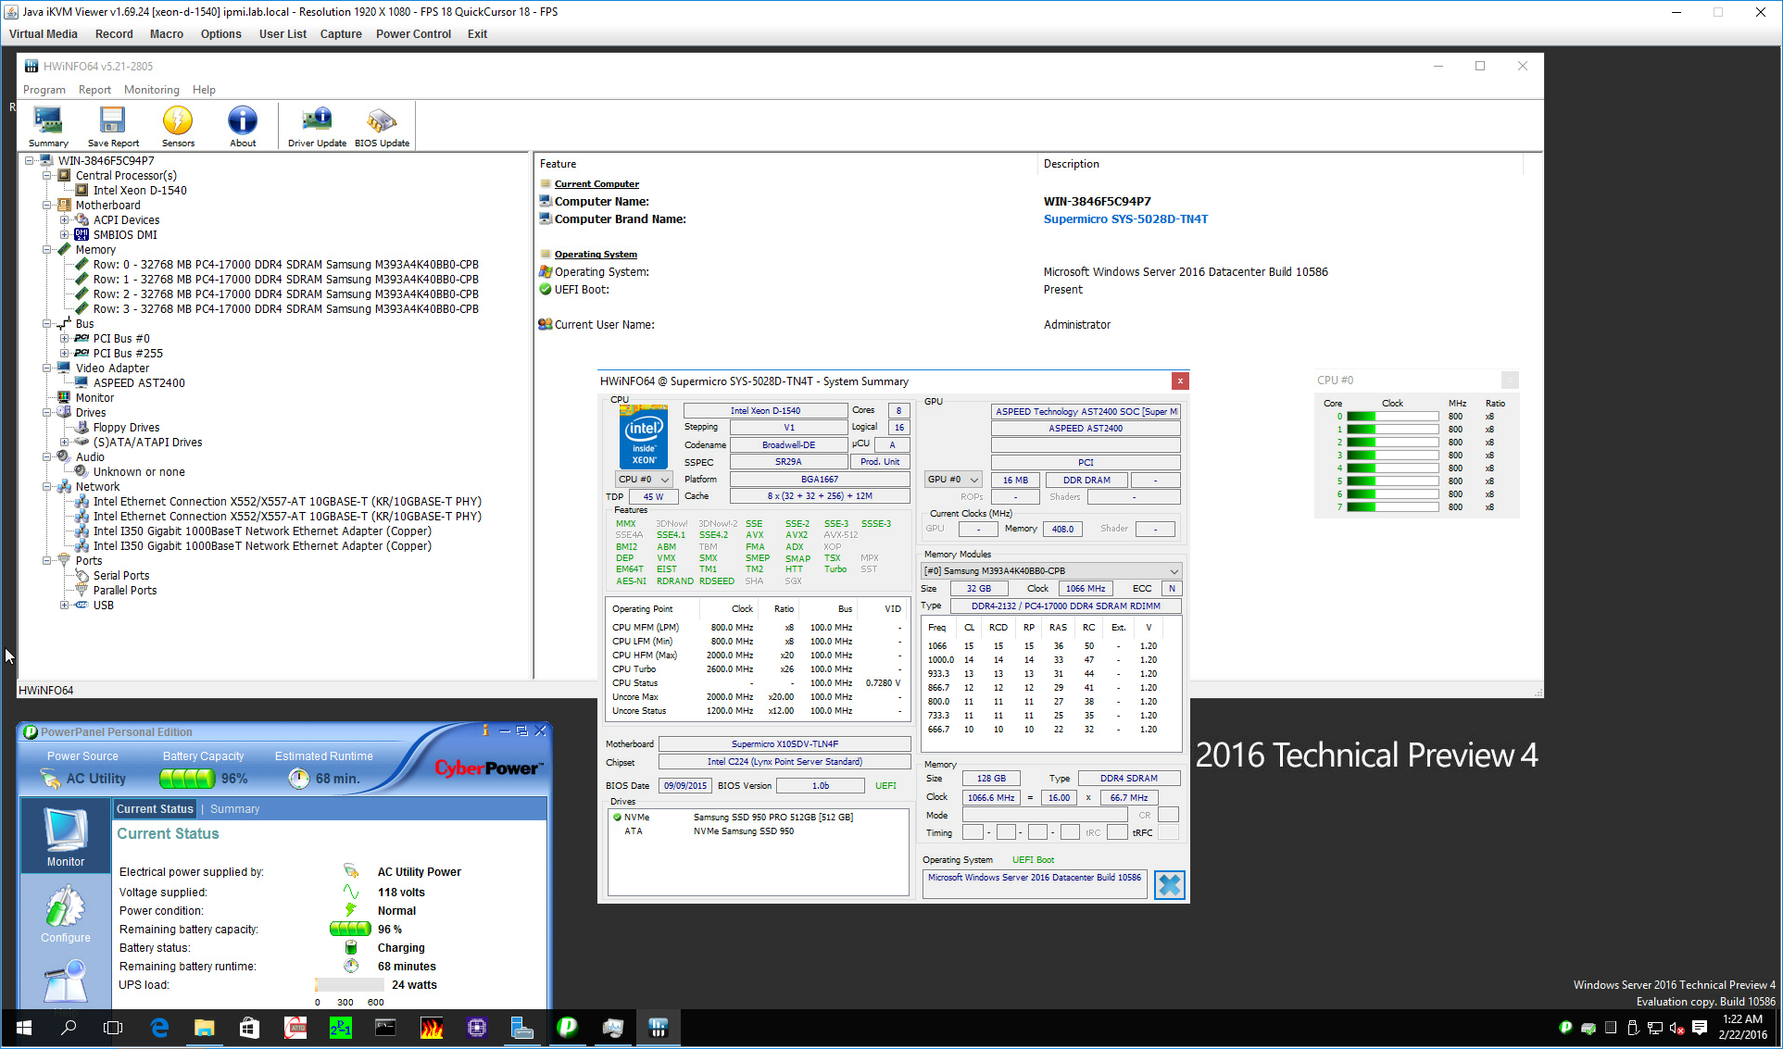Open the CPU #0 selector dropdown
Viewport: 1783px width, 1049px height.
pos(644,479)
